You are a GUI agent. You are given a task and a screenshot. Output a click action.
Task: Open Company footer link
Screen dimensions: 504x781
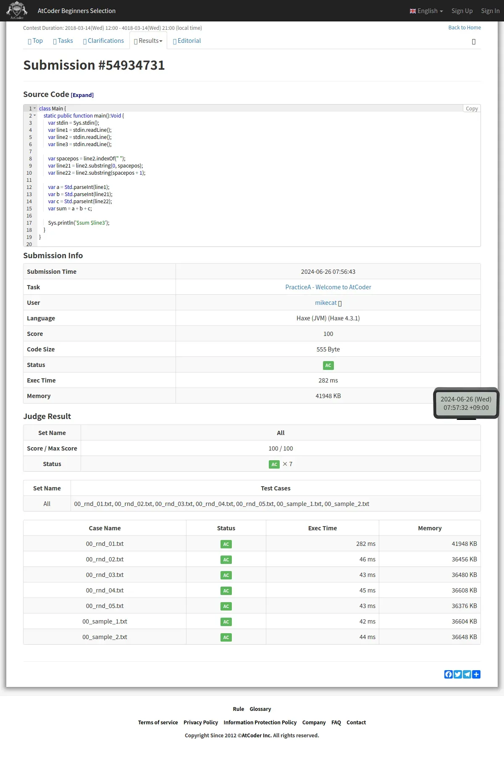(314, 722)
